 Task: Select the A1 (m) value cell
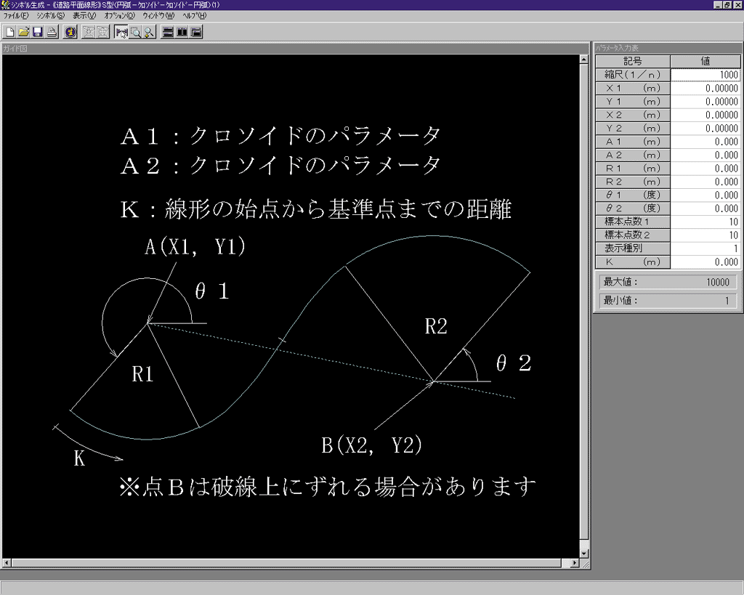704,142
